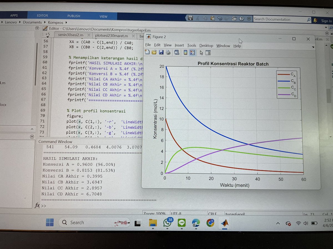This screenshot has width=333, height=249.
Task: Open Chrome from the taskbar
Action: 210,222
